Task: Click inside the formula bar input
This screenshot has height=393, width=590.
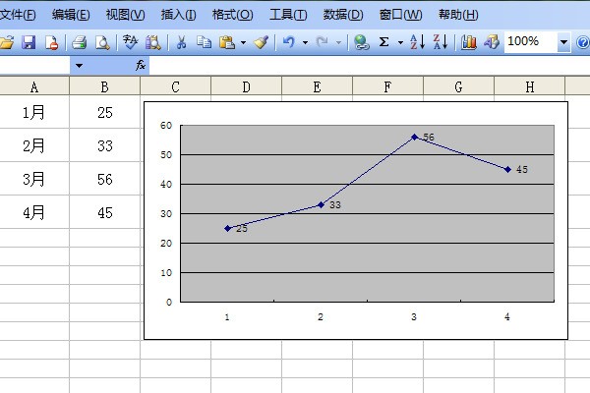Action: tap(369, 66)
